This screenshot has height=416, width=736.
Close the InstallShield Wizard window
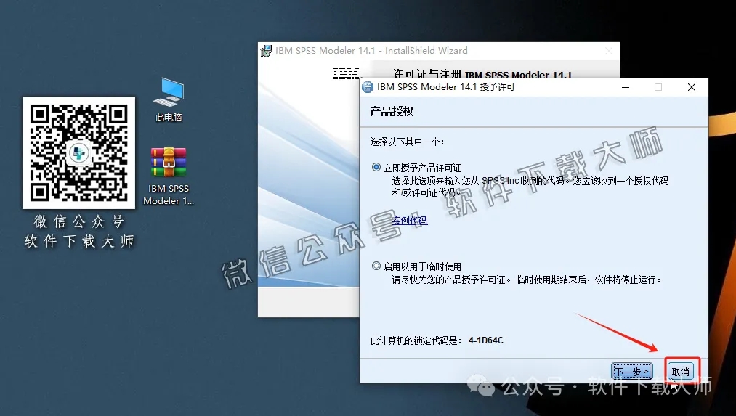click(x=609, y=51)
